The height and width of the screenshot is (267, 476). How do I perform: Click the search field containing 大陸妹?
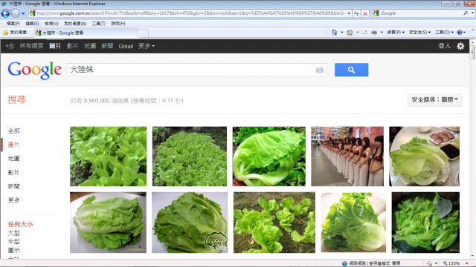coord(190,70)
